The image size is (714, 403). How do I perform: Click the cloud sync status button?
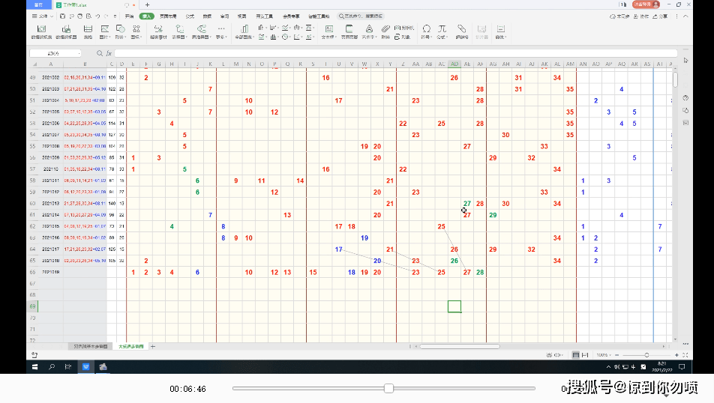coord(619,16)
